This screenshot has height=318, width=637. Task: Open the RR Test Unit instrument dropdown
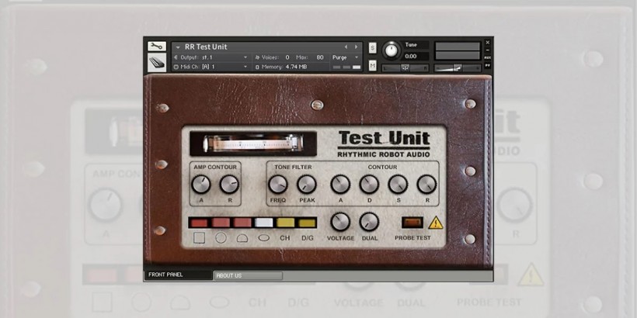(178, 47)
